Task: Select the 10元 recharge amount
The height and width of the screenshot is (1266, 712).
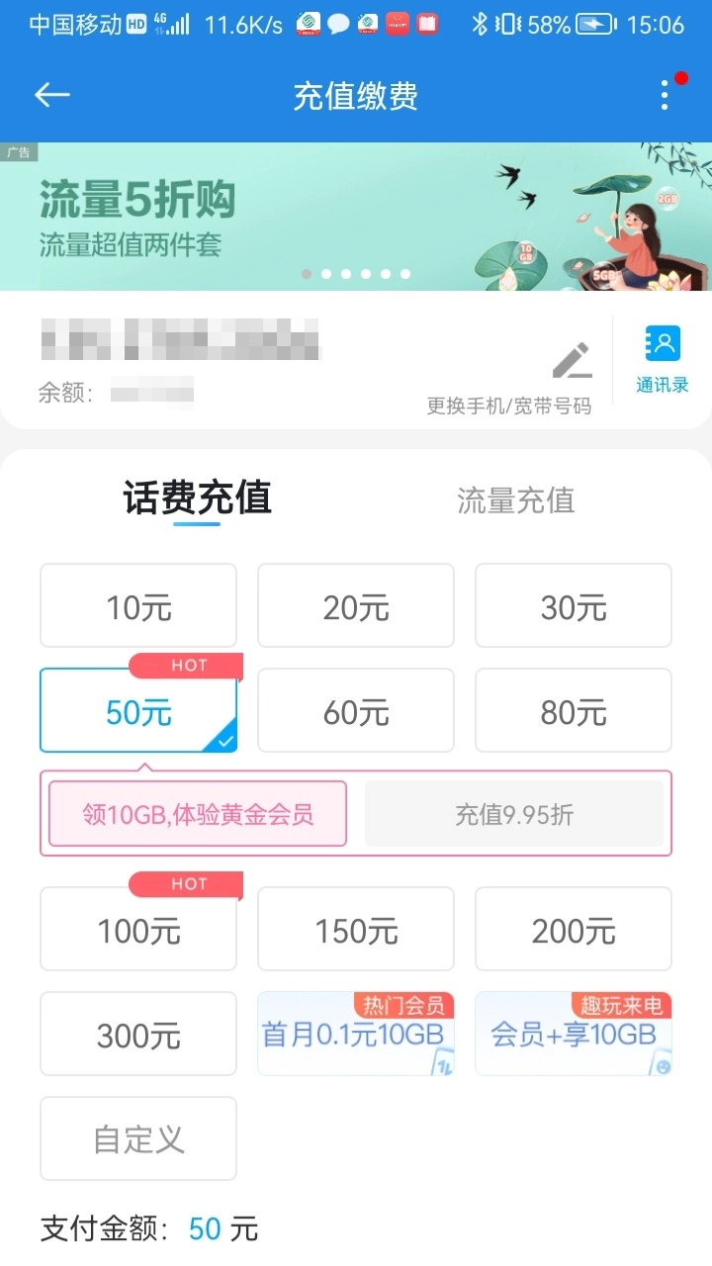Action: tap(138, 606)
